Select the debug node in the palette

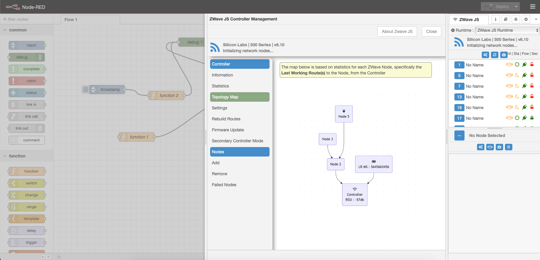(27, 57)
